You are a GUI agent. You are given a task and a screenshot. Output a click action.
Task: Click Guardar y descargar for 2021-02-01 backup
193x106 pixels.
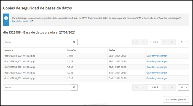(157, 78)
